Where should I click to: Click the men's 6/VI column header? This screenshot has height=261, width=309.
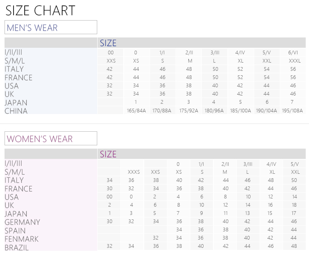pyautogui.click(x=293, y=53)
